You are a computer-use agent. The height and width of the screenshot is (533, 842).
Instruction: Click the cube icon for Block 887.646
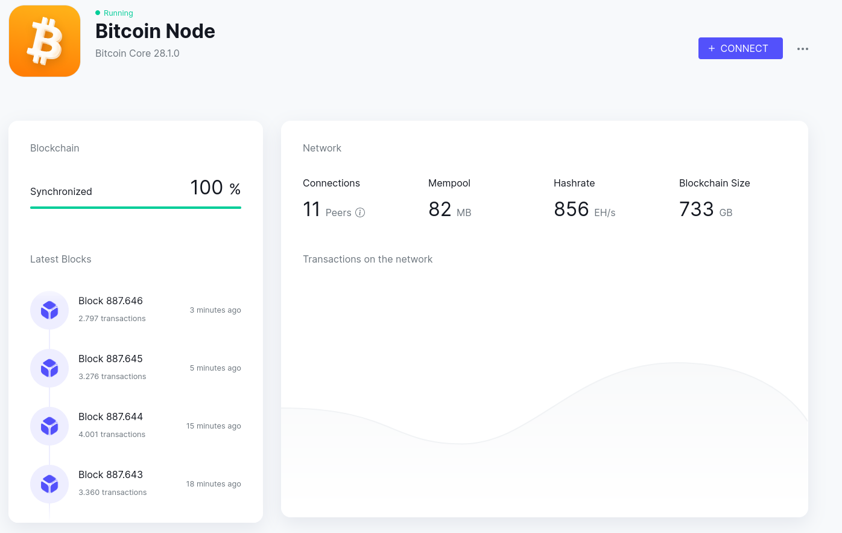49,310
